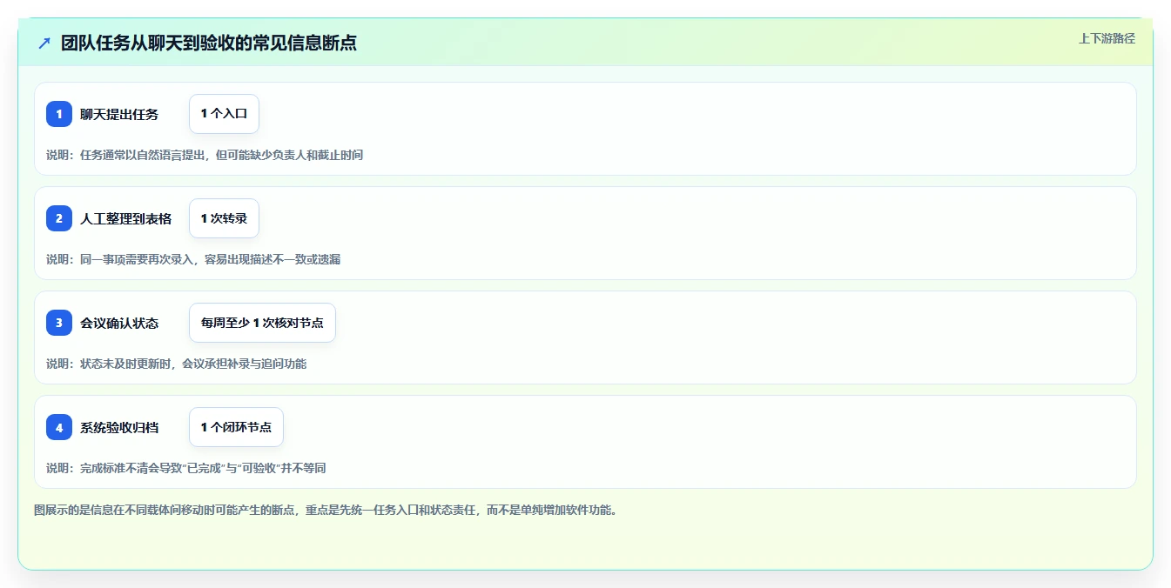Click step number badge 2

[x=59, y=218]
